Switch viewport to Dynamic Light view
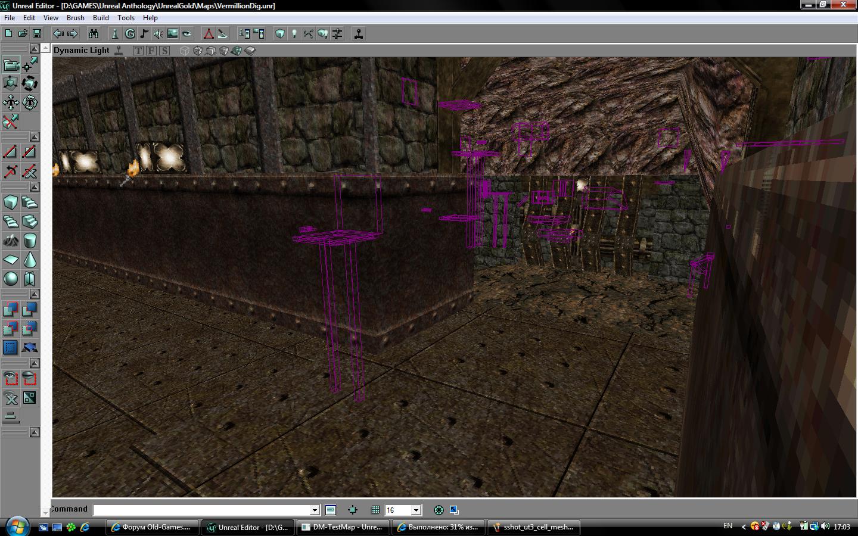Screen dimensions: 858x536 click(237, 51)
